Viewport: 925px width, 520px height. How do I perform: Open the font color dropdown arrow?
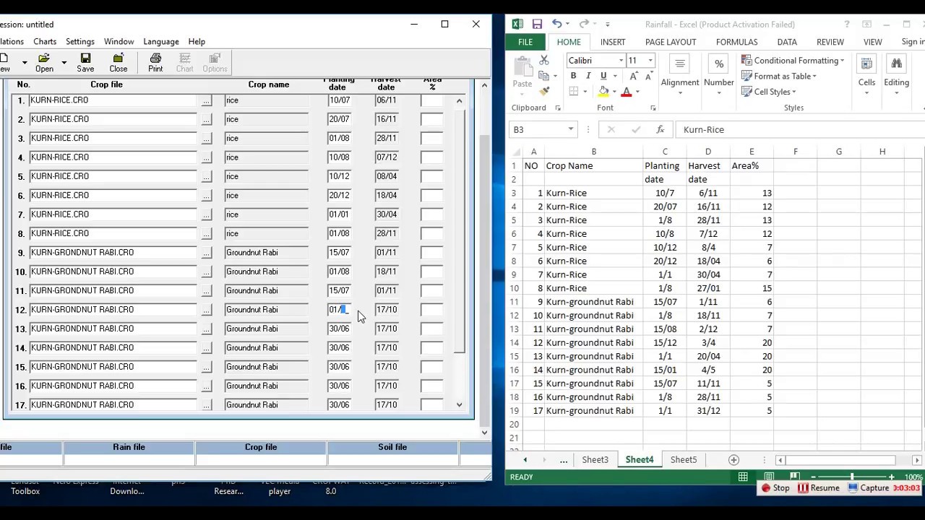tap(637, 92)
